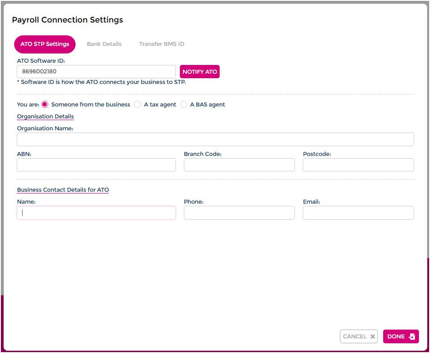Image resolution: width=430 pixels, height=353 pixels.
Task: Go to the Transfer BMS ID tab
Action: pyautogui.click(x=161, y=44)
